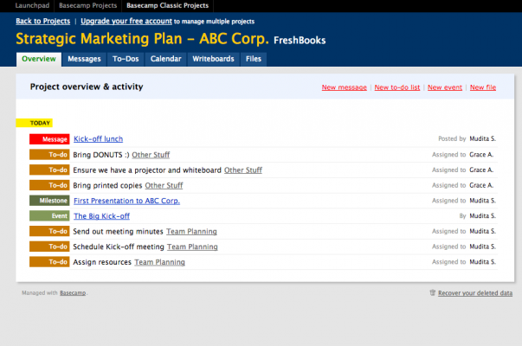Click the 'Schedule Kick-off meeting' text

click(119, 247)
